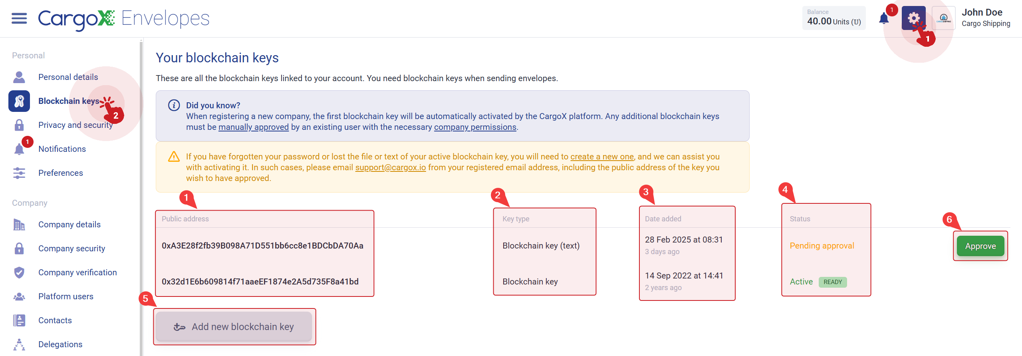The width and height of the screenshot is (1022, 356).
Task: Approve the pending blockchain key
Action: (x=980, y=246)
